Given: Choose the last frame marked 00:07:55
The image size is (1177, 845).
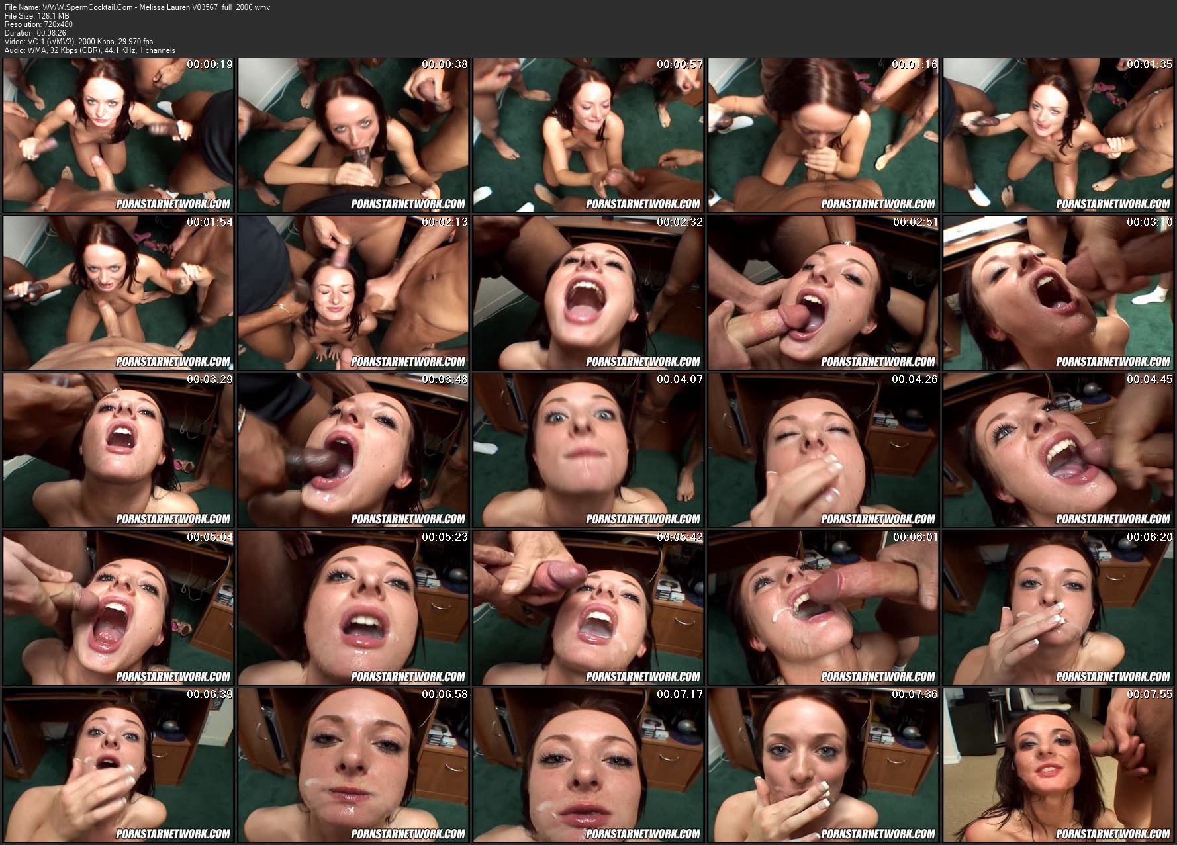Looking at the screenshot, I should (x=1059, y=765).
